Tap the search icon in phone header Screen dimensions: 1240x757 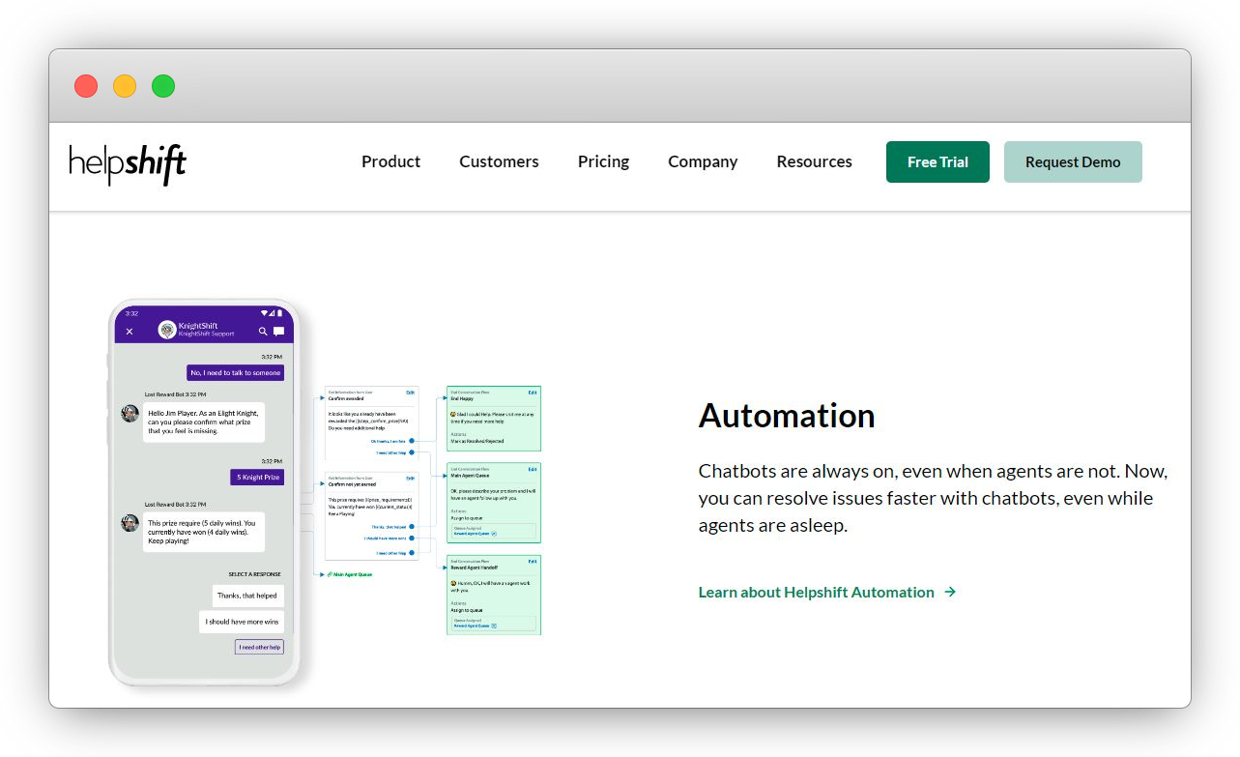[263, 332]
